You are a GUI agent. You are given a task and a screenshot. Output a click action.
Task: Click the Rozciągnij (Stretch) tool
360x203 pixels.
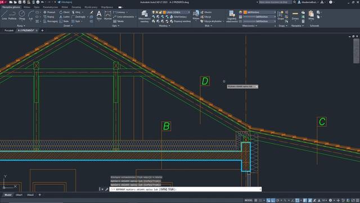tap(50, 21)
